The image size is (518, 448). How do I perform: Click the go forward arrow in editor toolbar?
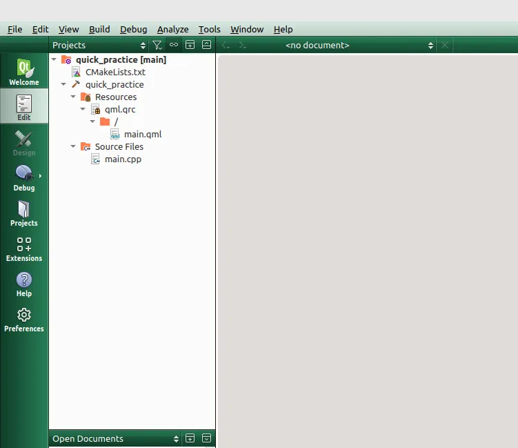(x=243, y=45)
